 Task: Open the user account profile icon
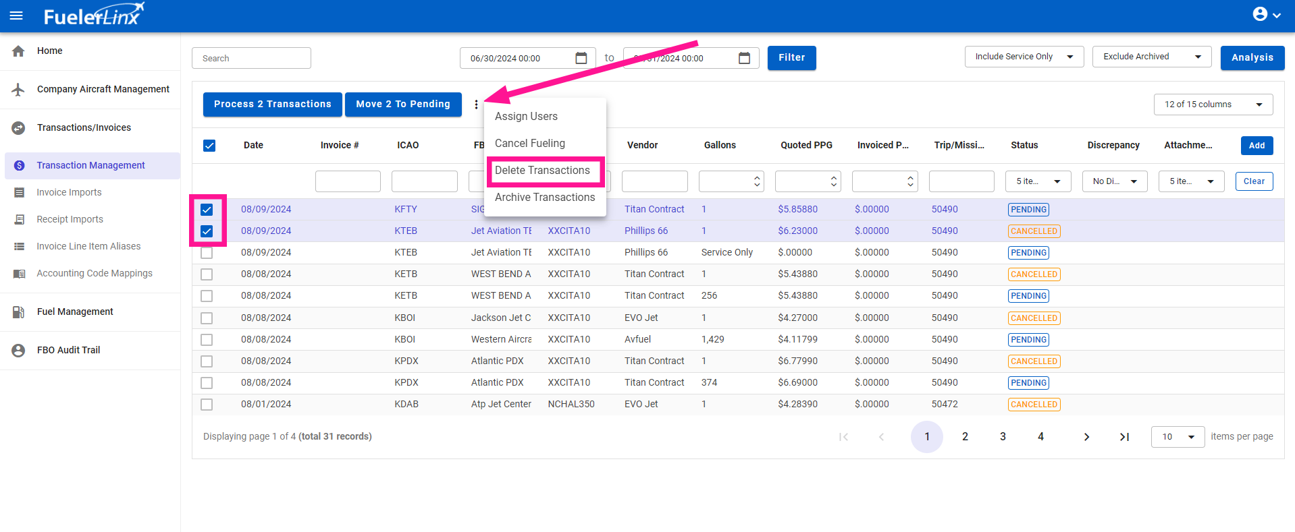click(1260, 14)
